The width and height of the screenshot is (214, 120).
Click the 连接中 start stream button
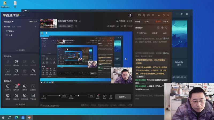[123, 97]
